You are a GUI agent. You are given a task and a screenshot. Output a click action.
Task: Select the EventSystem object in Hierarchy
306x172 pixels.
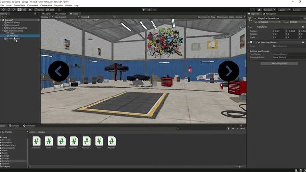[x=13, y=39]
